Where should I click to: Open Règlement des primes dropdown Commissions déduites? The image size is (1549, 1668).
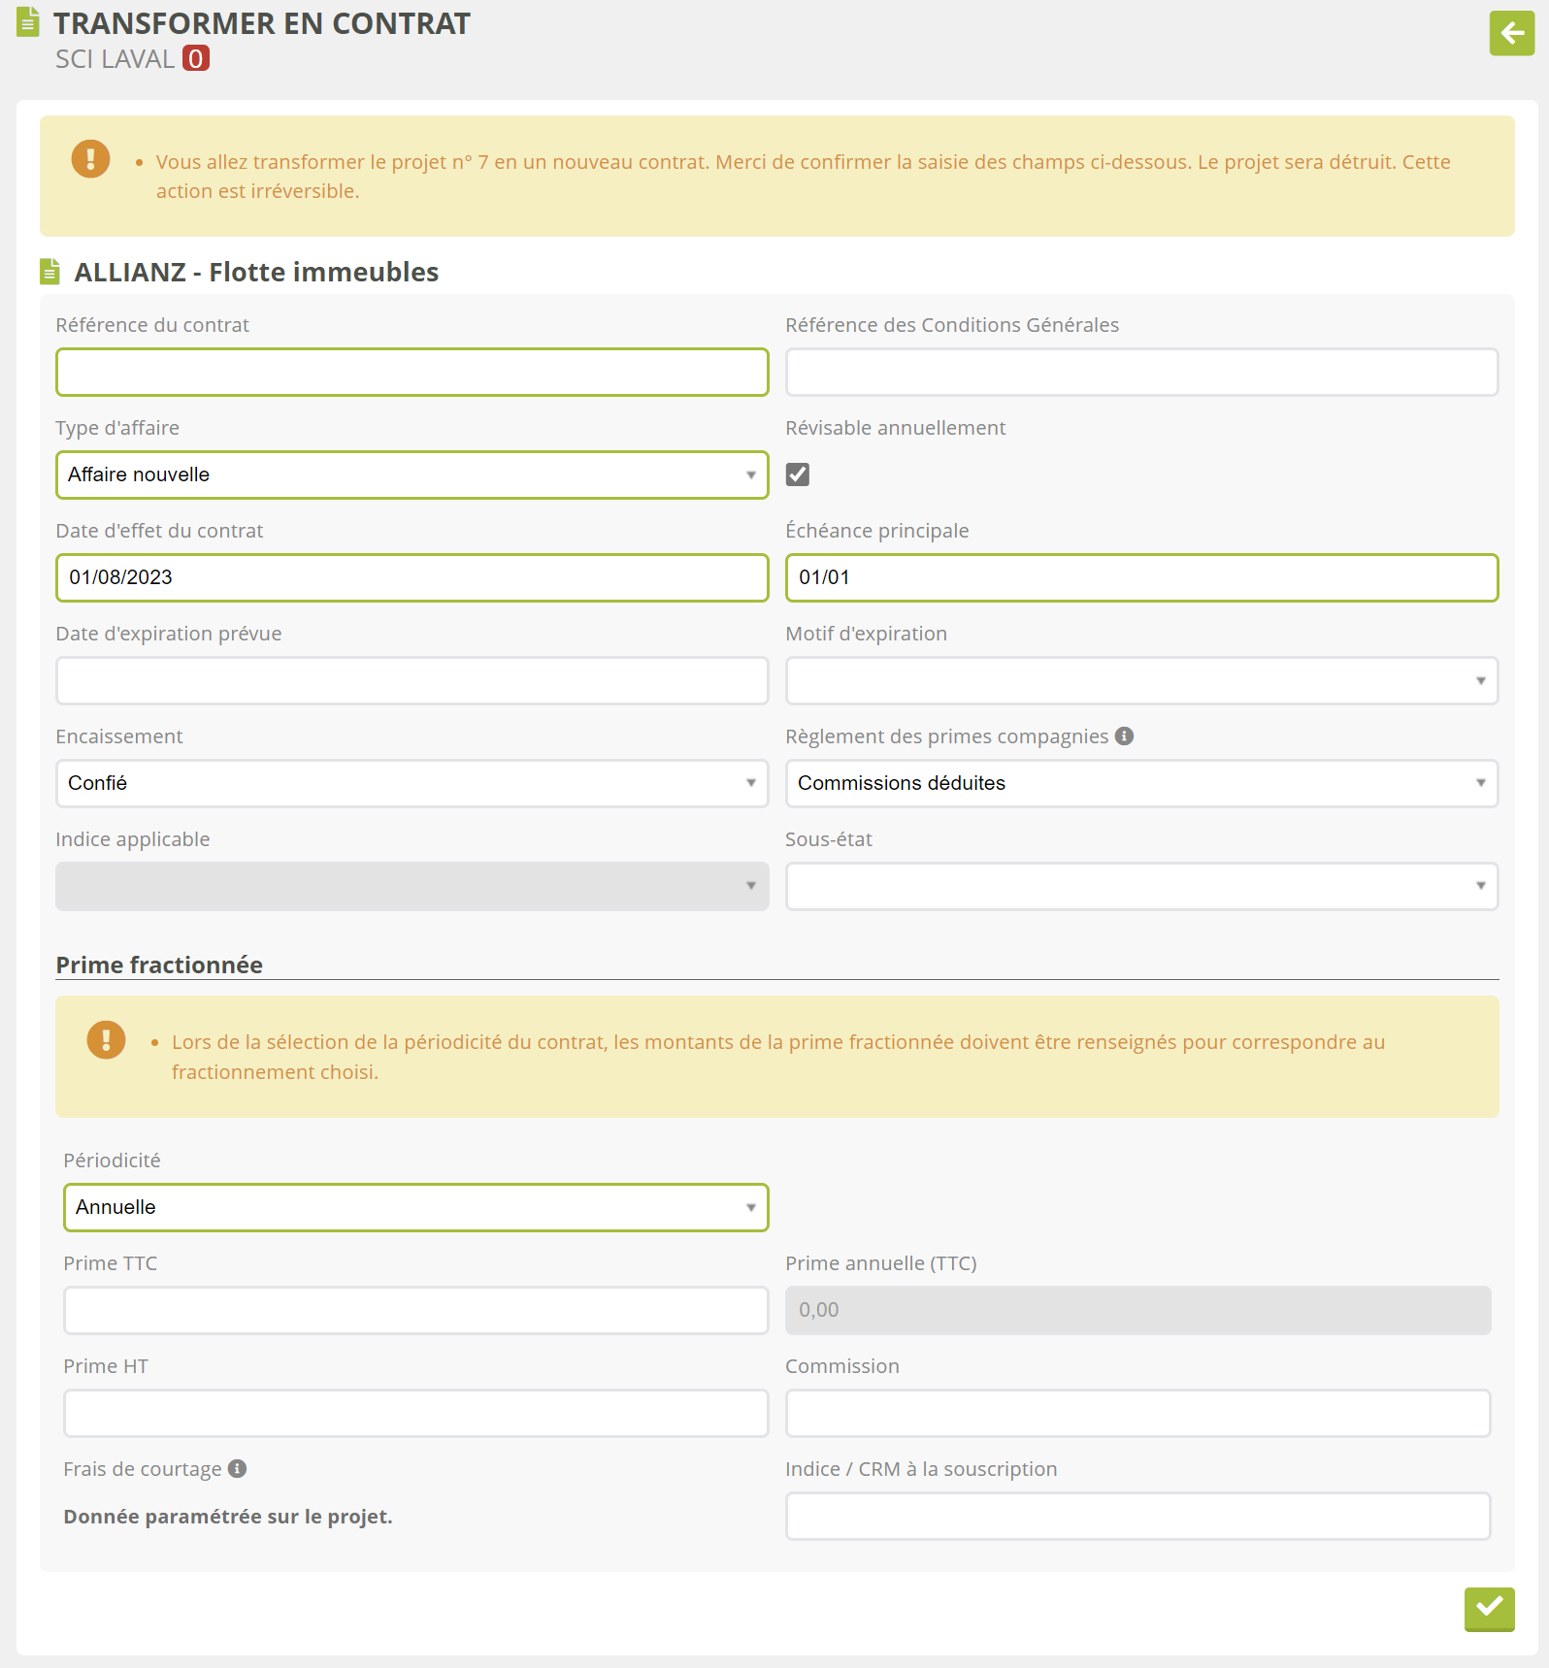(x=1141, y=784)
